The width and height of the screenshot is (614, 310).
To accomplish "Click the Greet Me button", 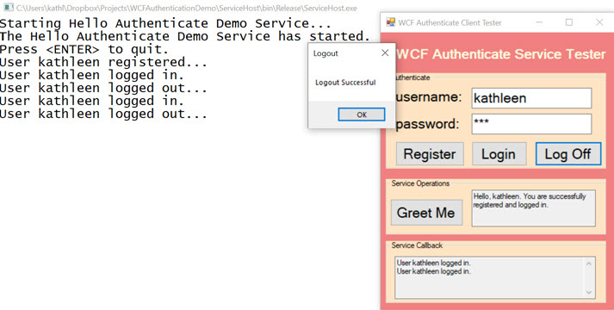I will tap(426, 213).
